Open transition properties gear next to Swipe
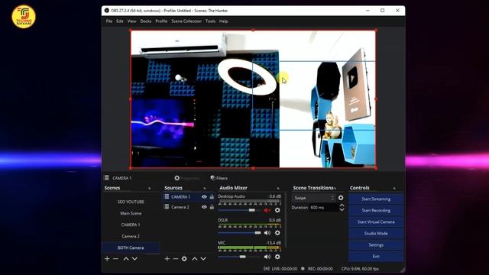Viewport: 489px width, 275px height. (341, 198)
